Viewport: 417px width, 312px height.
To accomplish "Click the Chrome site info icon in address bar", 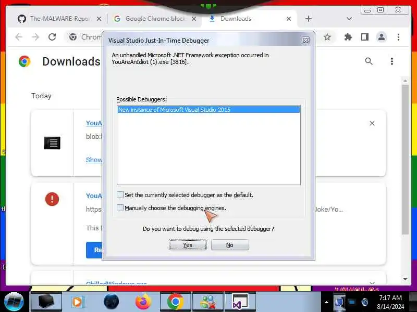I will 73,37.
